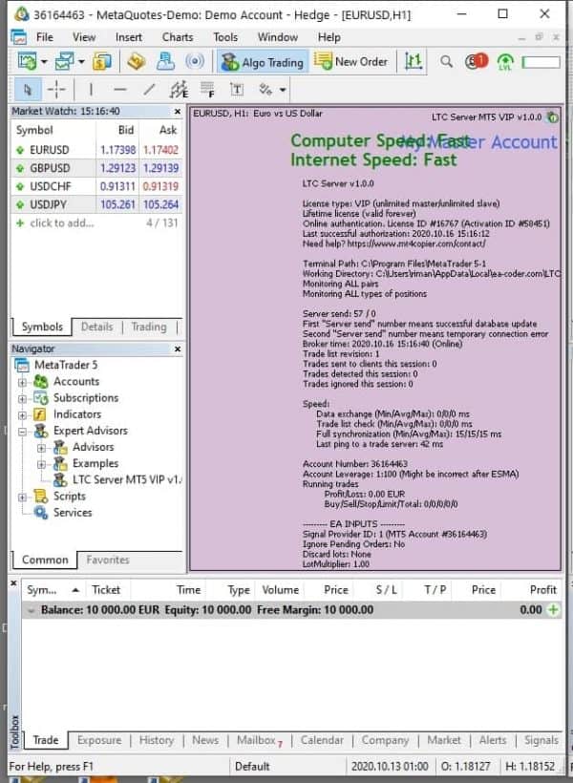Select the GBPUSD row in Market Watch
Image resolution: width=573 pixels, height=783 pixels.
point(96,168)
